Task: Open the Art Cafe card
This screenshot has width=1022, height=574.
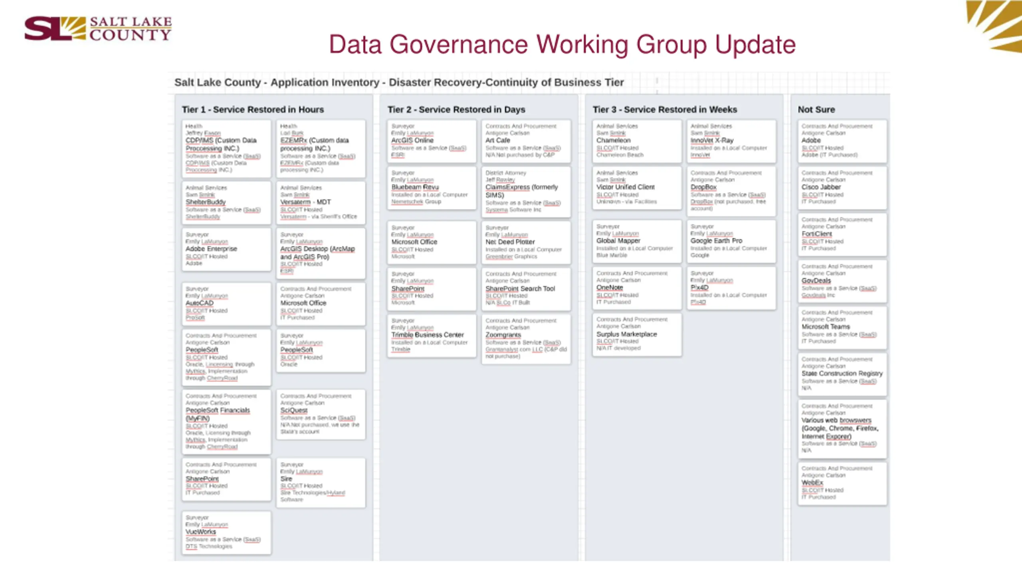Action: 526,142
